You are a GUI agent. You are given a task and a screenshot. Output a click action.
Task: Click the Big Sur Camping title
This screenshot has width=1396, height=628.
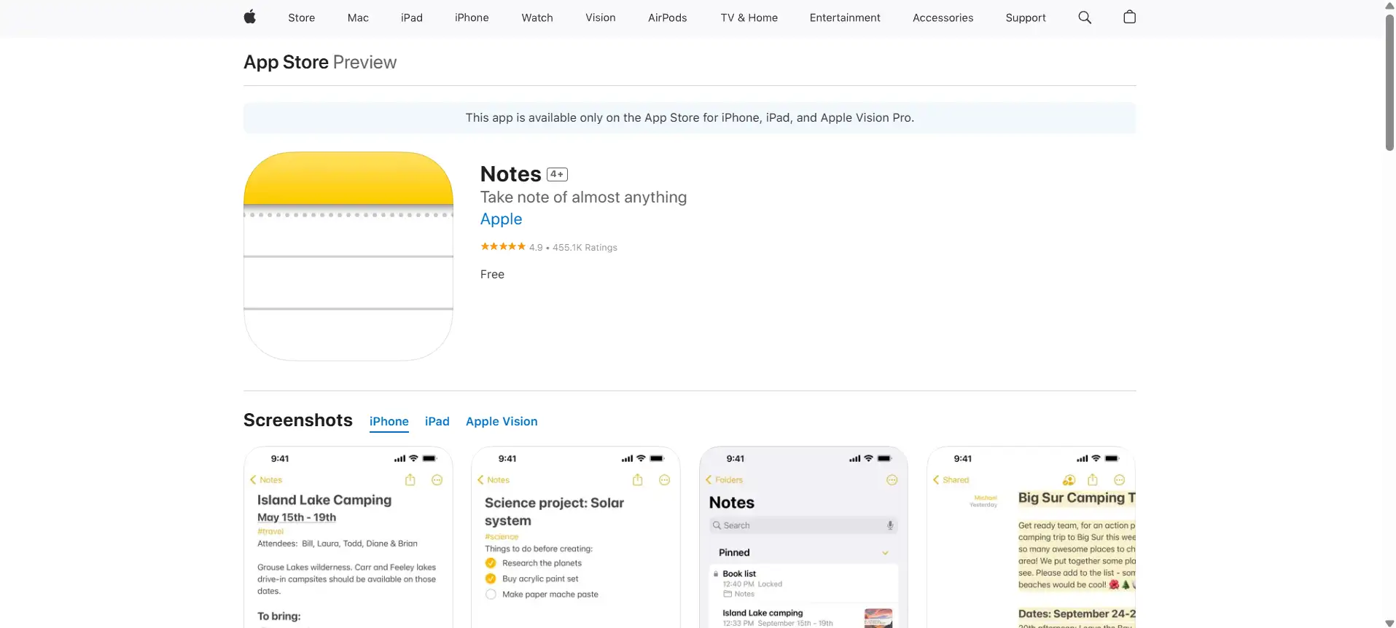coord(1077,498)
